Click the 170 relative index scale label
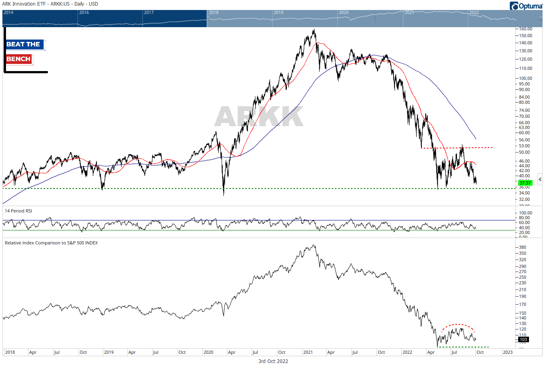The height and width of the screenshot is (369, 545). (x=523, y=304)
